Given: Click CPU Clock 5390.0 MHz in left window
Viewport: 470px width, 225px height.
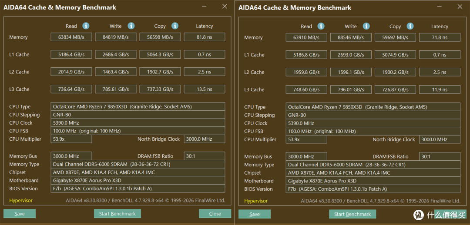Looking at the screenshot, I should (x=138, y=122).
